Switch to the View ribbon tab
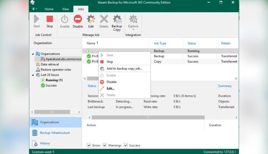The image size is (268, 154). click(65, 9)
